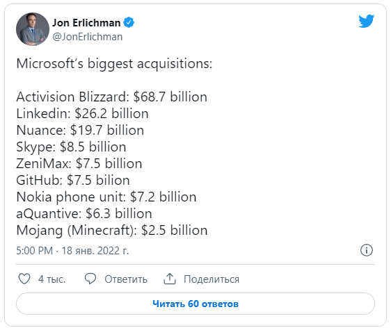Click the Nokia phone unit line
The height and width of the screenshot is (330, 391).
106,197
